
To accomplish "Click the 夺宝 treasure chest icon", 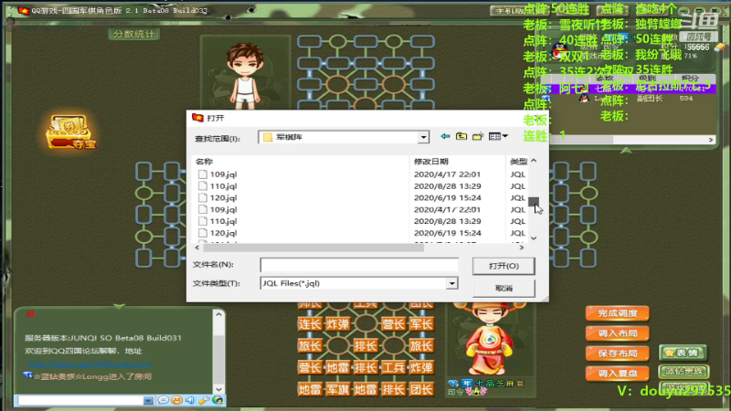I will (x=71, y=132).
